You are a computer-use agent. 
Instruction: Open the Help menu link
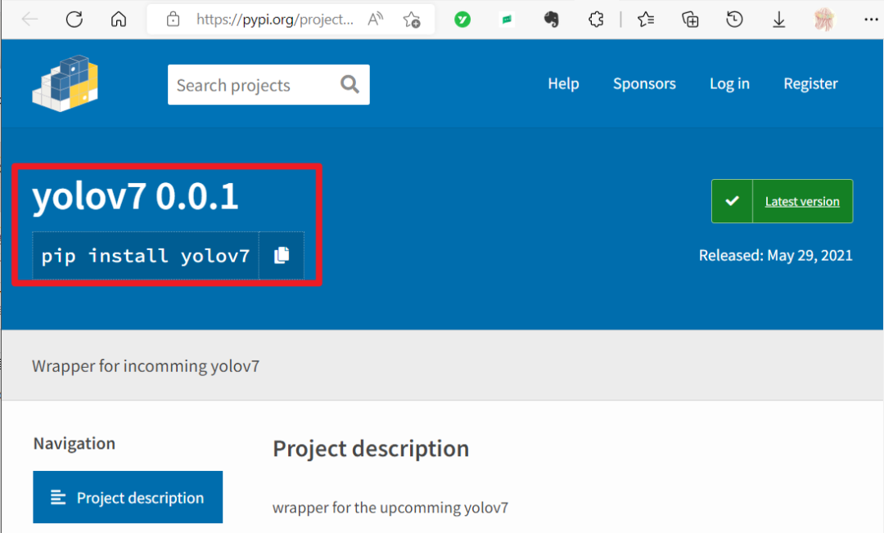click(x=563, y=84)
